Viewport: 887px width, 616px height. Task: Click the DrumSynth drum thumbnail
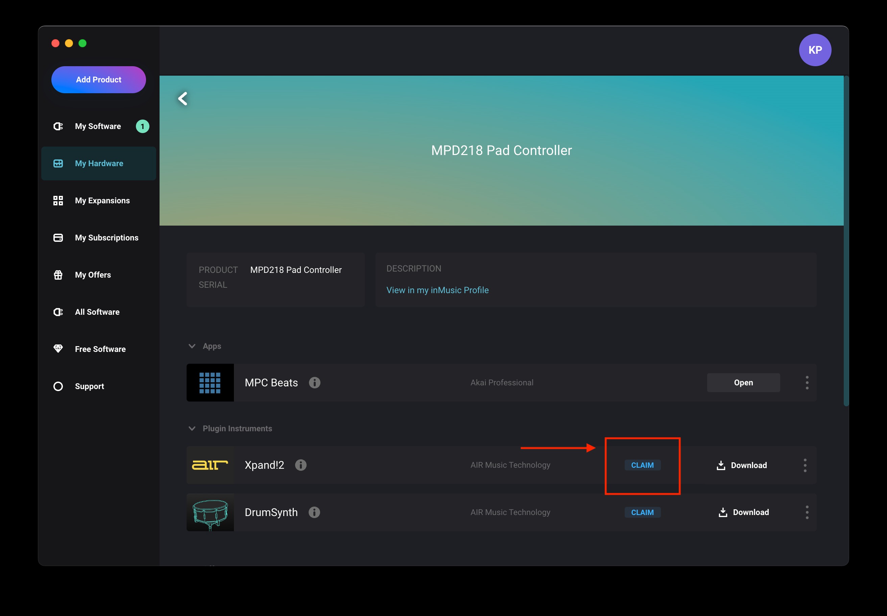click(x=210, y=512)
